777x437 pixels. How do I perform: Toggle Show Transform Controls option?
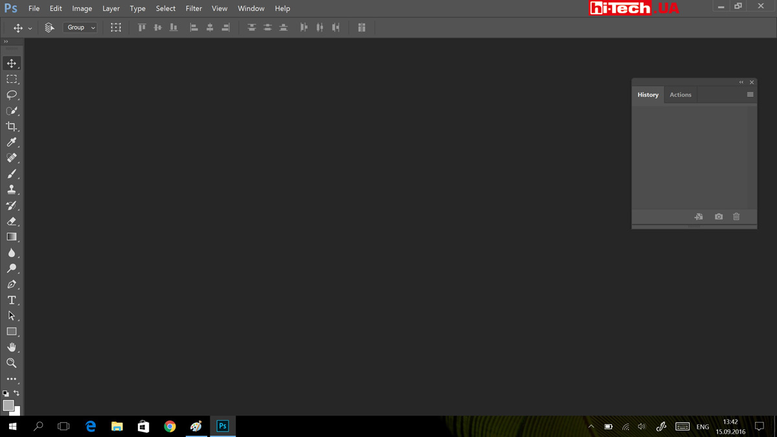[116, 28]
